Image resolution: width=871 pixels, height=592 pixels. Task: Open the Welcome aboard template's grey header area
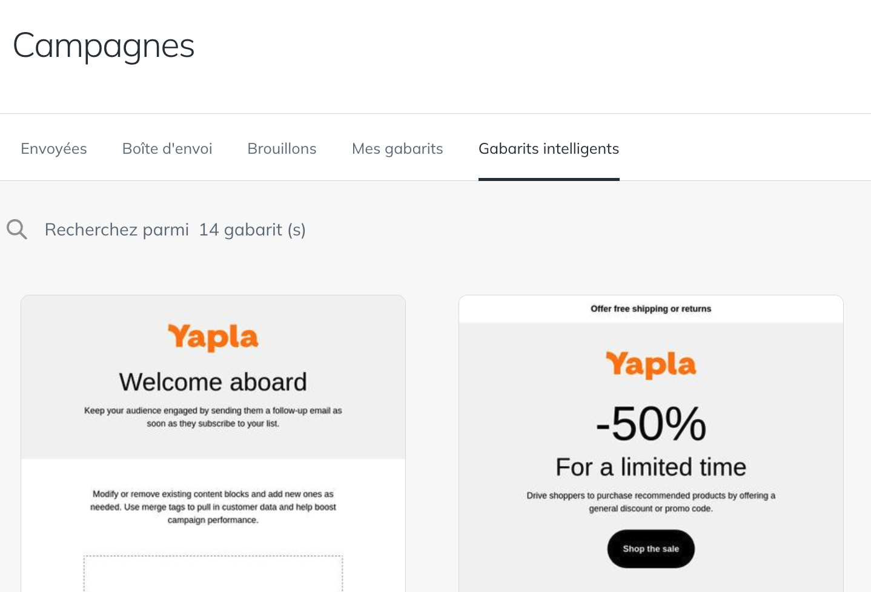213,377
